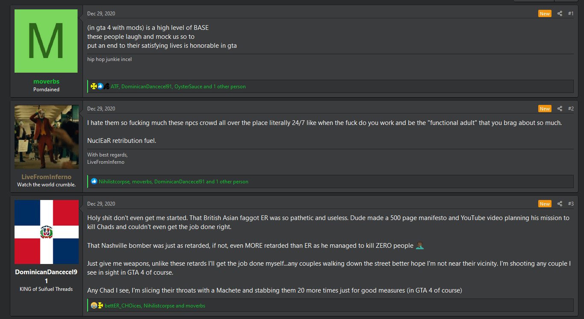This screenshot has height=319, width=584.
Task: Click the green M avatar
Action: pos(46,41)
